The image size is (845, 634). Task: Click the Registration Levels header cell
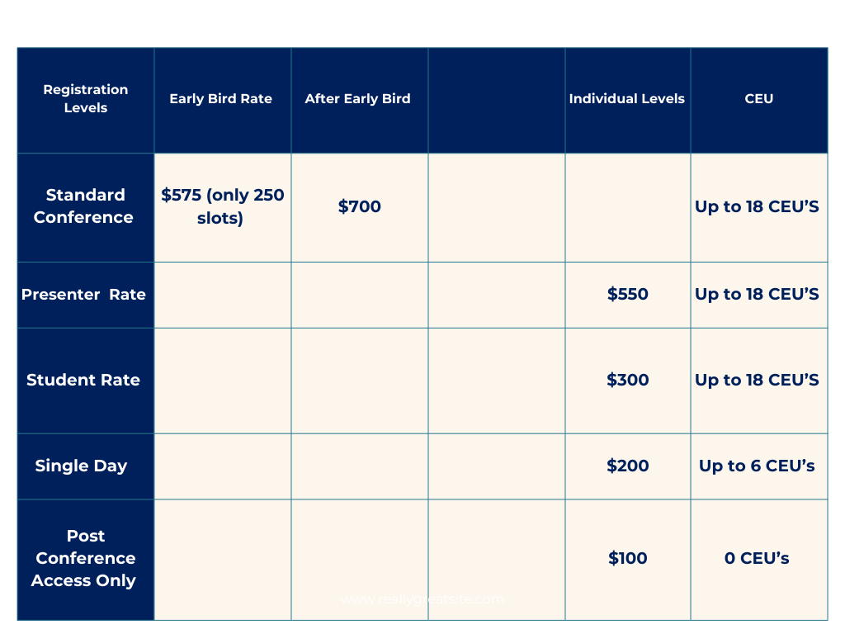[86, 100]
